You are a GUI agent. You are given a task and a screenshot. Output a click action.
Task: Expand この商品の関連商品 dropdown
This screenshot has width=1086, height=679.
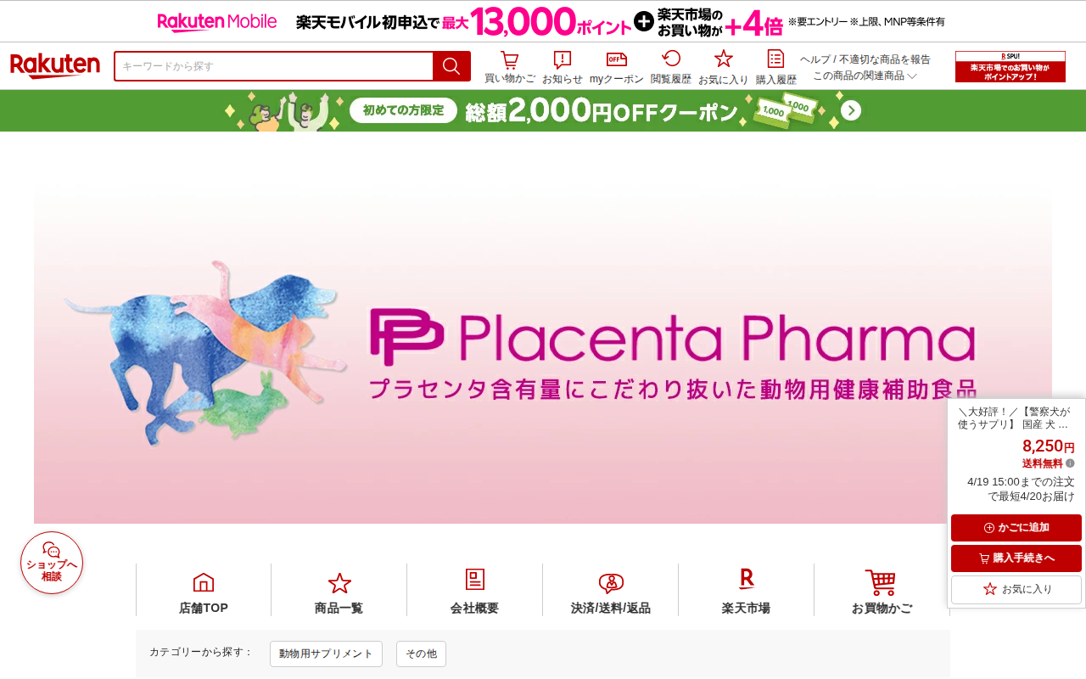(865, 76)
